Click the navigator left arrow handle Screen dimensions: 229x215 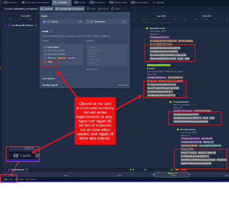pos(154,175)
